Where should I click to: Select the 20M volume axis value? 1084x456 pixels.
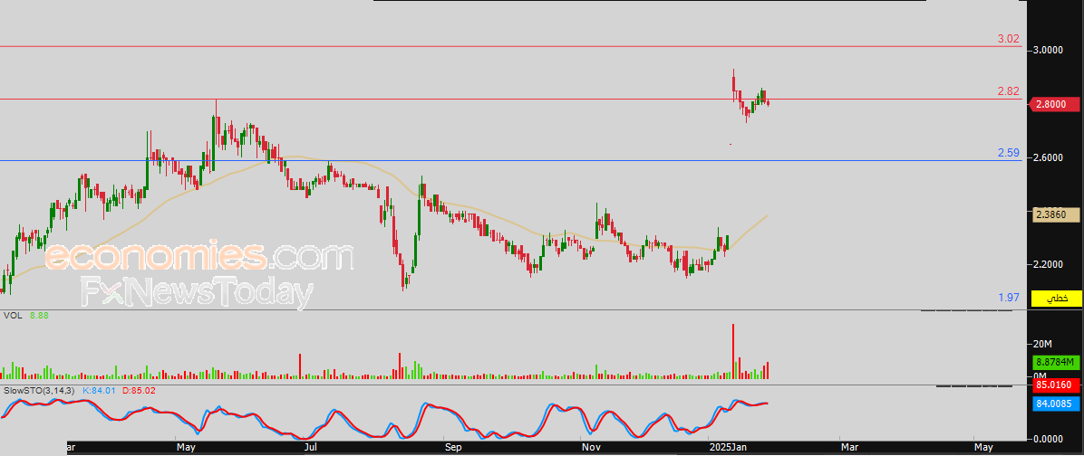pos(1041,344)
